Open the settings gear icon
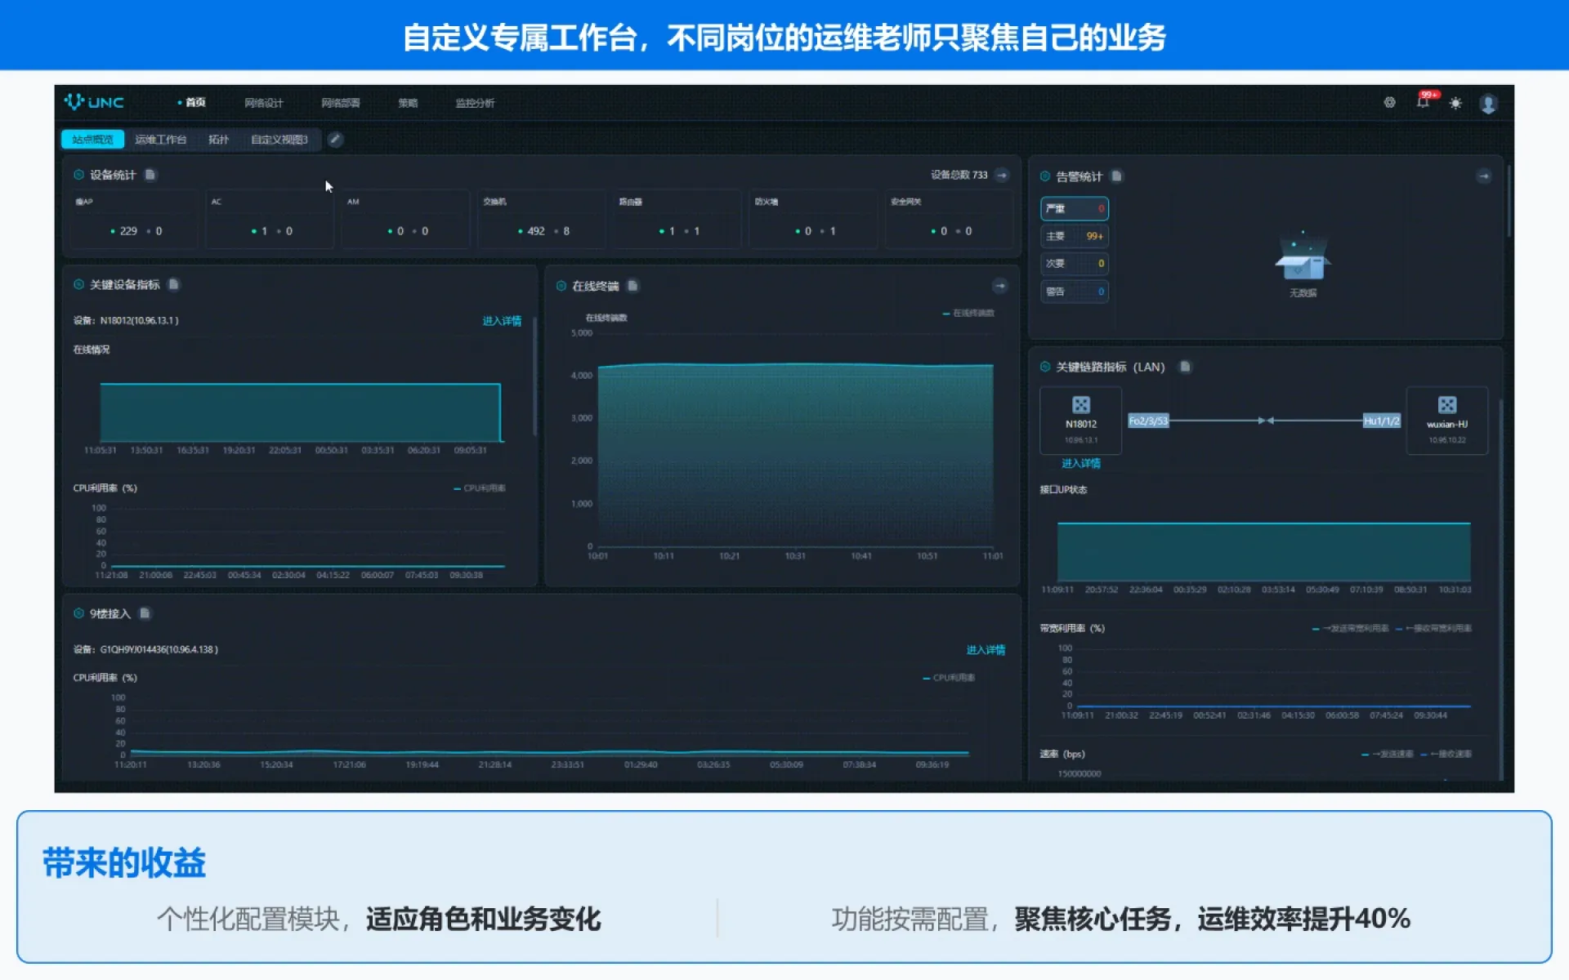Image resolution: width=1569 pixels, height=980 pixels. pyautogui.click(x=1389, y=102)
